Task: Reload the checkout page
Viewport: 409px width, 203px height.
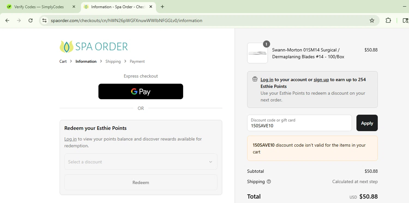Action: click(x=31, y=20)
